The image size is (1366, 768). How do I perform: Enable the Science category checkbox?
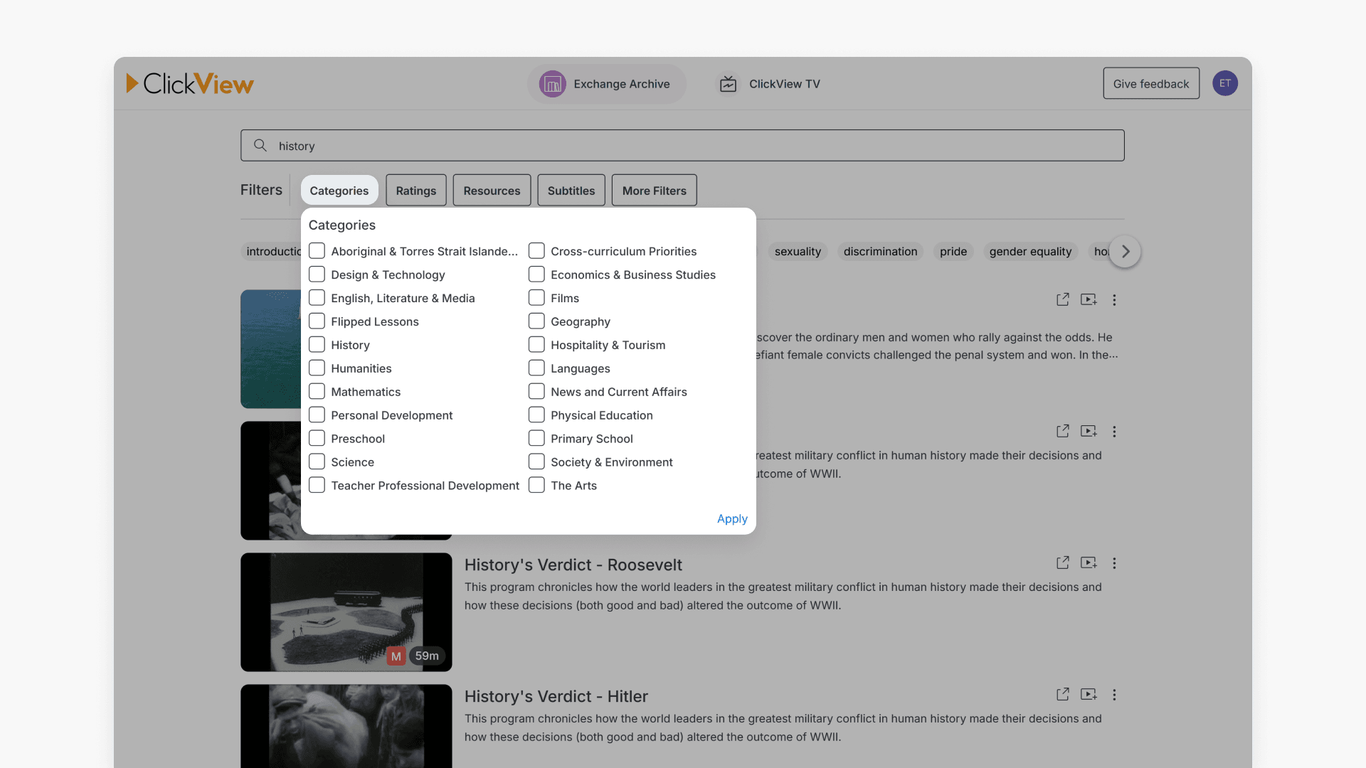(317, 462)
